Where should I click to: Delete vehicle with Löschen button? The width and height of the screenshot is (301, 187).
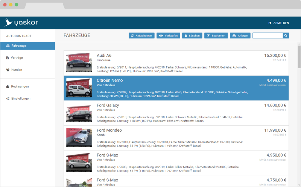(x=192, y=35)
